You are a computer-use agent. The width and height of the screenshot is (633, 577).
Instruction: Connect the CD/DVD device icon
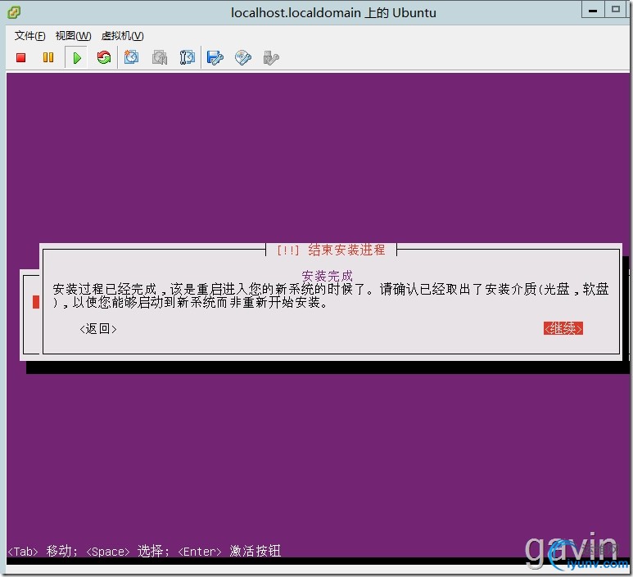(x=243, y=57)
